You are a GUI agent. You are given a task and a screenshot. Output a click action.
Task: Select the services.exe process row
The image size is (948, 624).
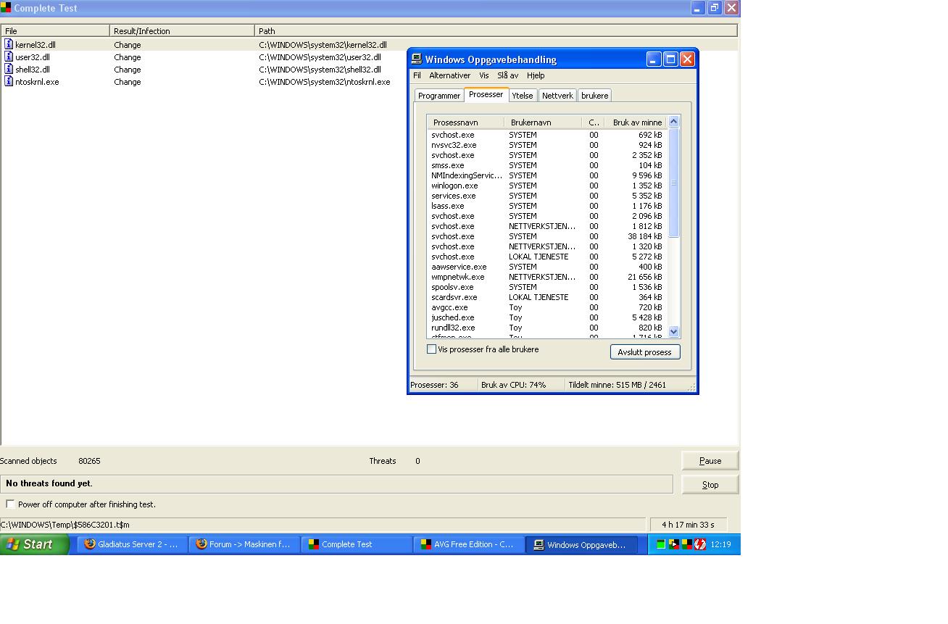546,196
